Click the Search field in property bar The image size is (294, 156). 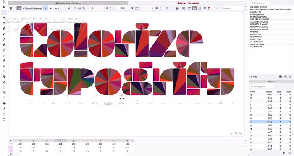232,8
